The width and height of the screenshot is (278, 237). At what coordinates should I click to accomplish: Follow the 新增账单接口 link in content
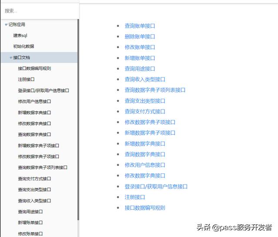pyautogui.click(x=140, y=58)
